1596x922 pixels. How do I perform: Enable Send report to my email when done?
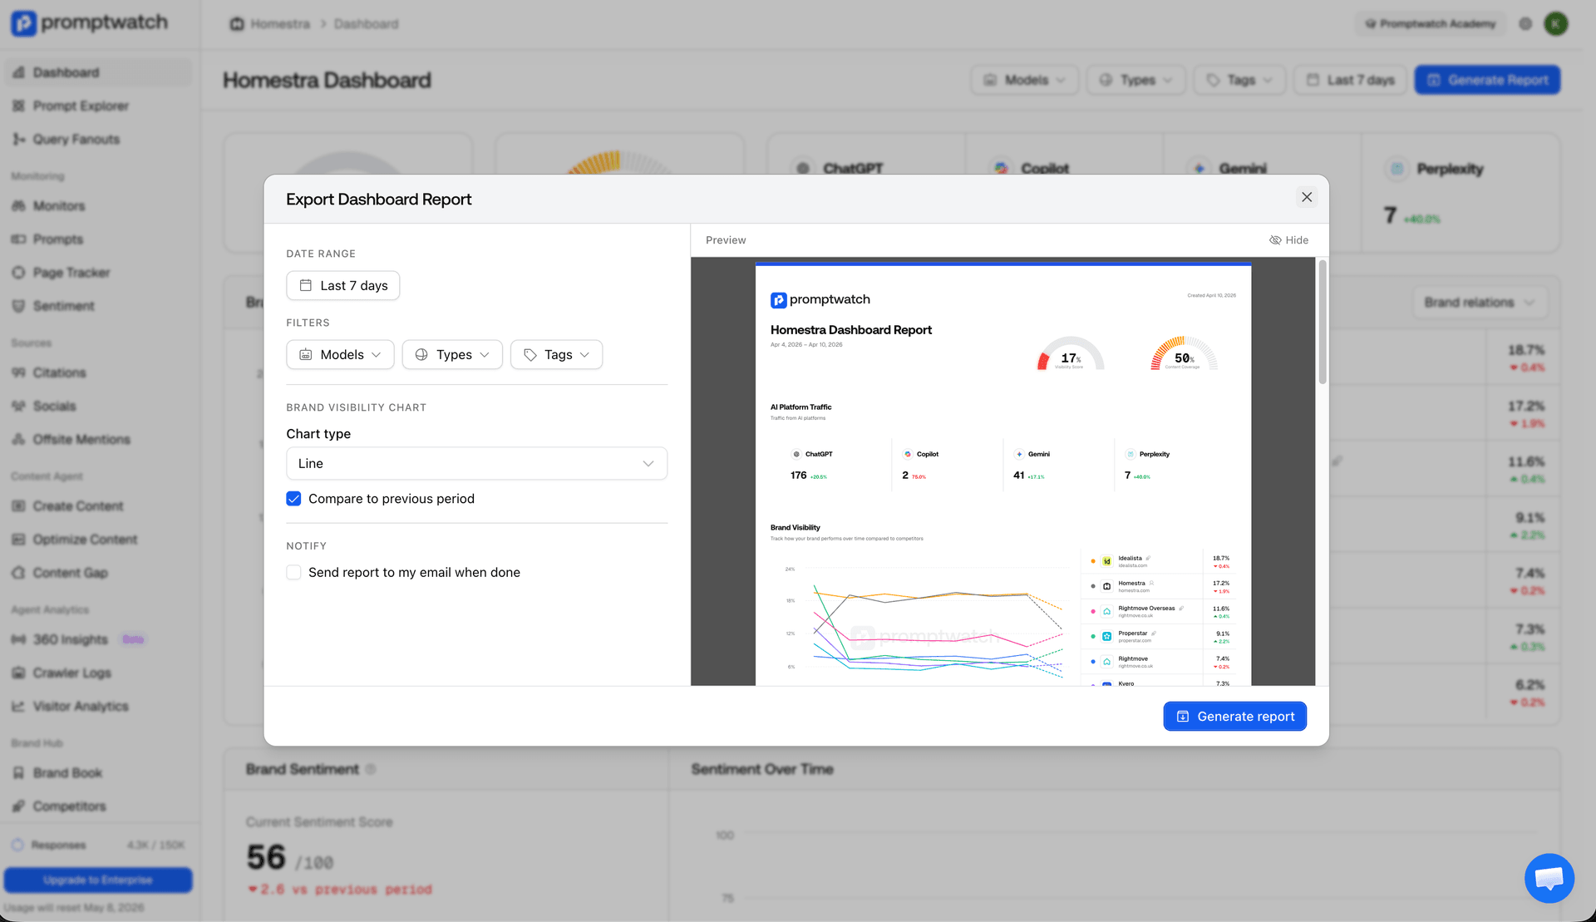(x=293, y=572)
